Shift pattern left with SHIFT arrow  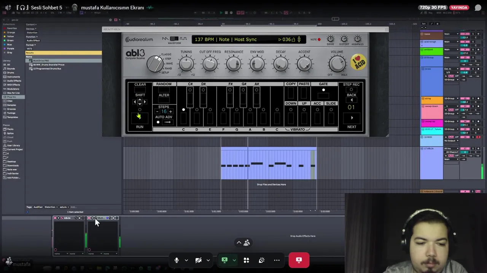135,102
